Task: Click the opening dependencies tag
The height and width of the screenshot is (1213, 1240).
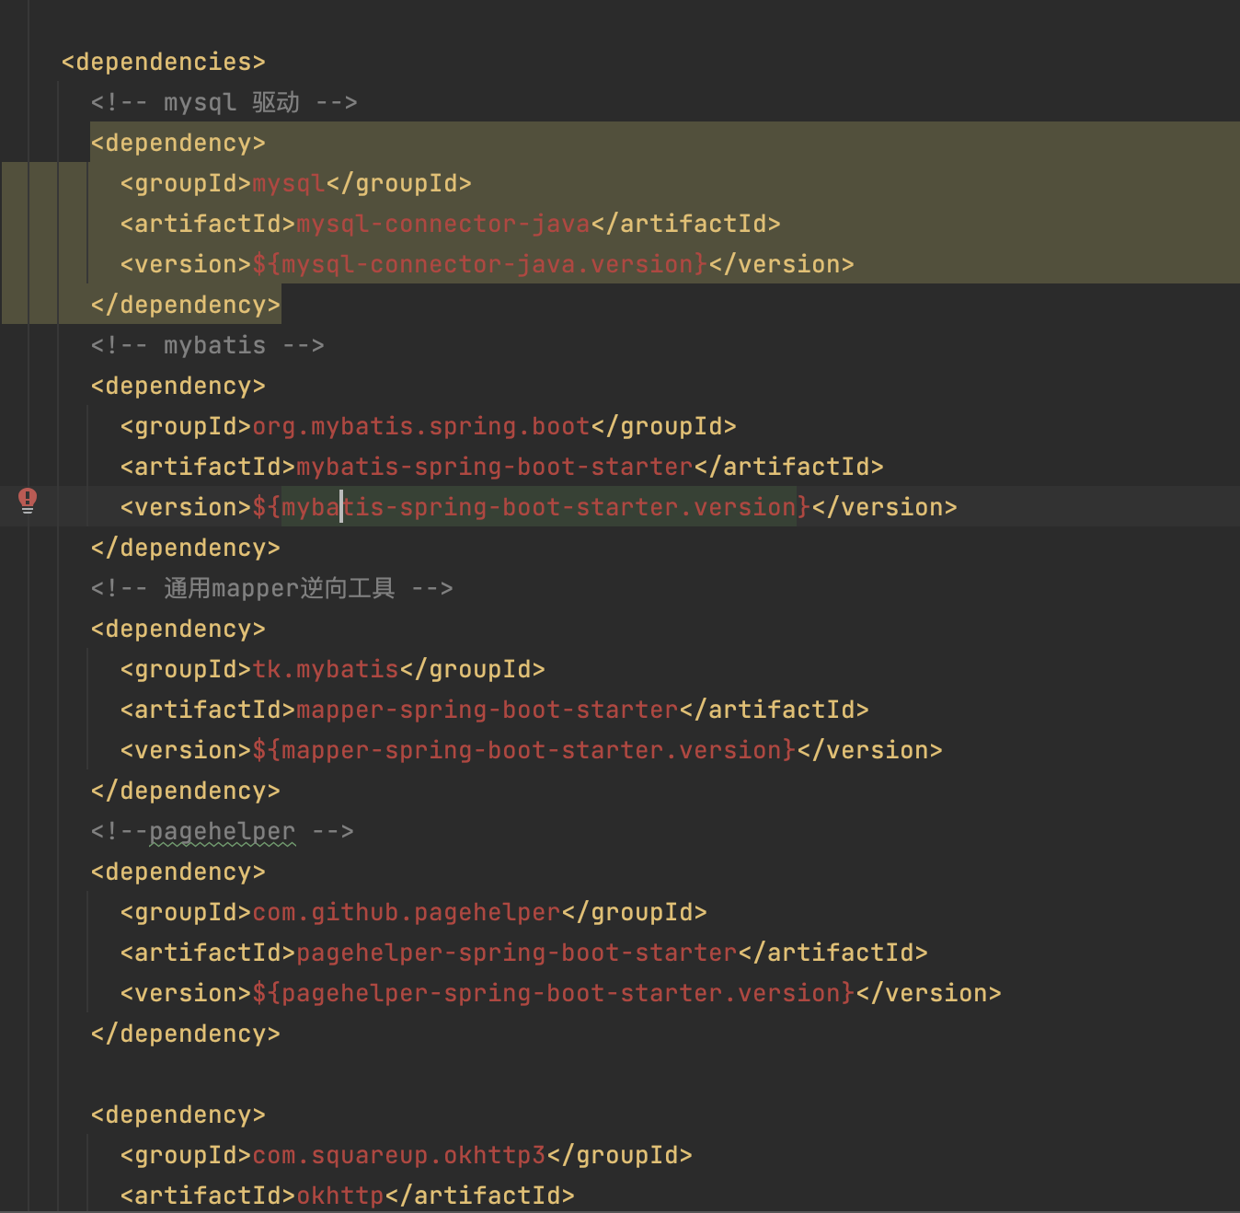Action: [163, 62]
